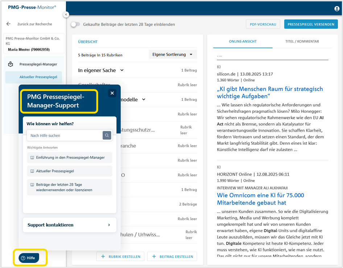
Task: Click the PMG Presse-Monitor logo
Action: pyautogui.click(x=32, y=7)
